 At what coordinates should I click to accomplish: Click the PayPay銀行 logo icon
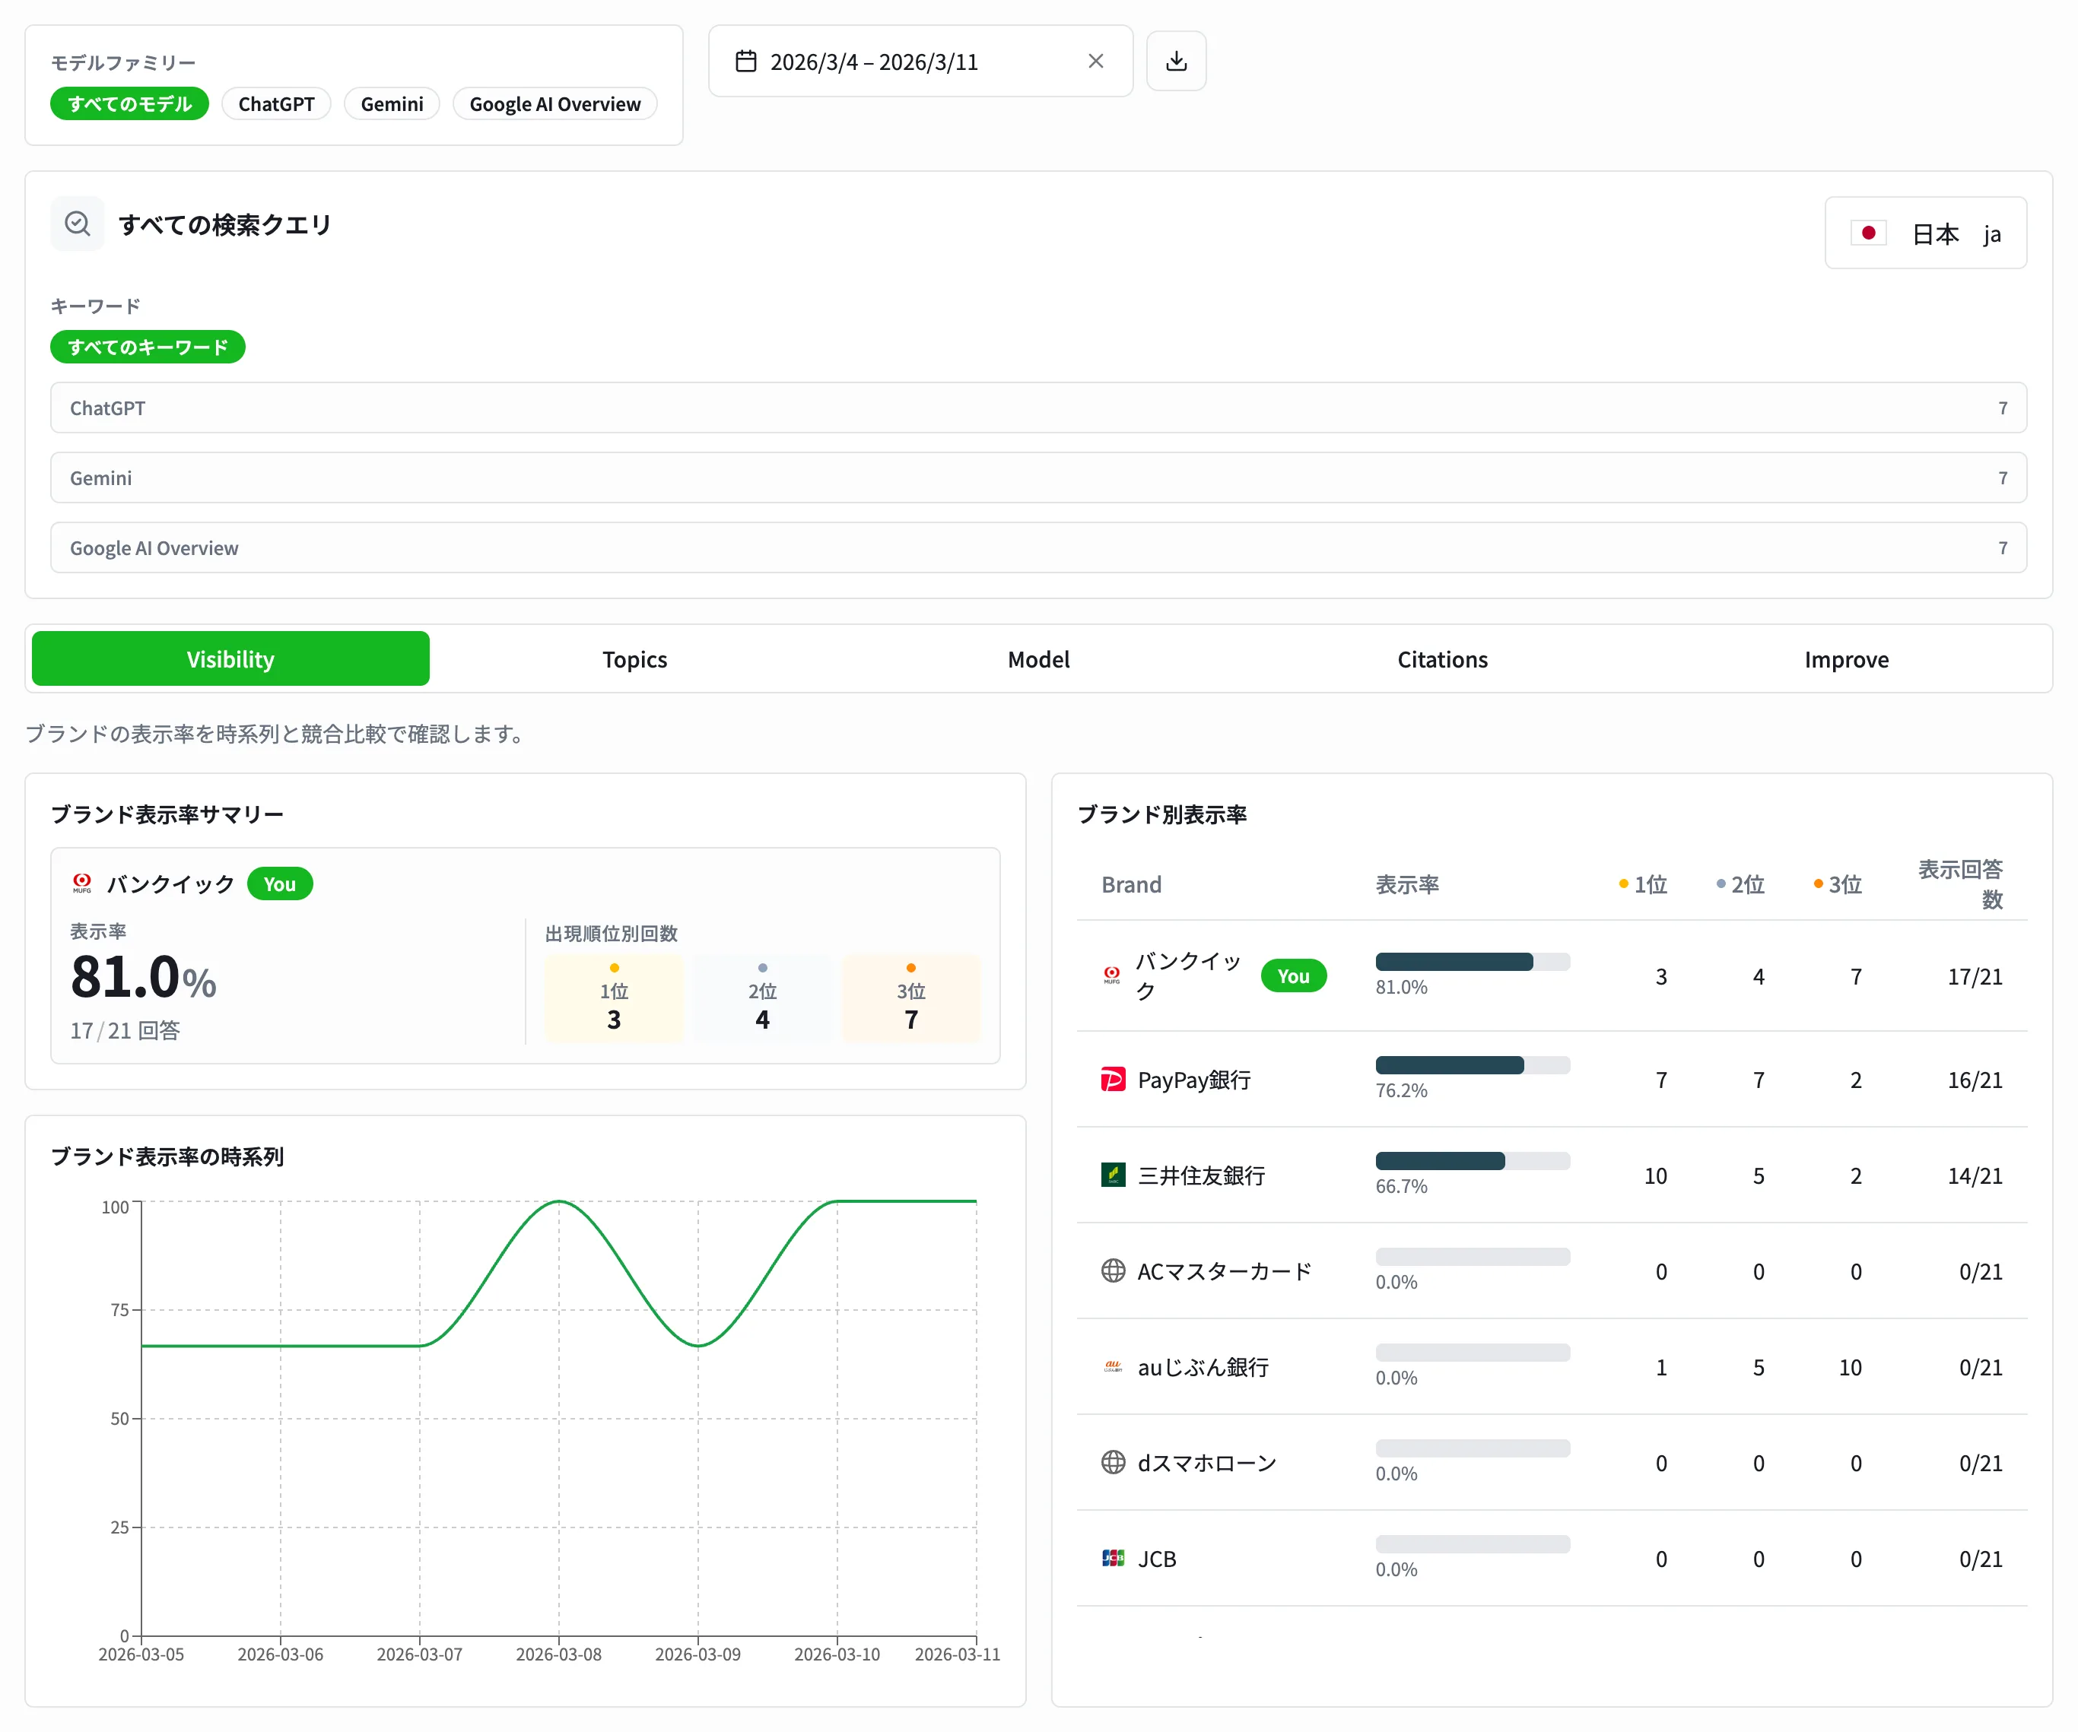tap(1114, 1079)
